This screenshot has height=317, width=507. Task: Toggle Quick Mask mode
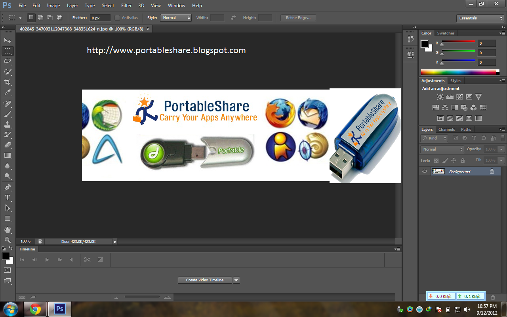tap(8, 270)
